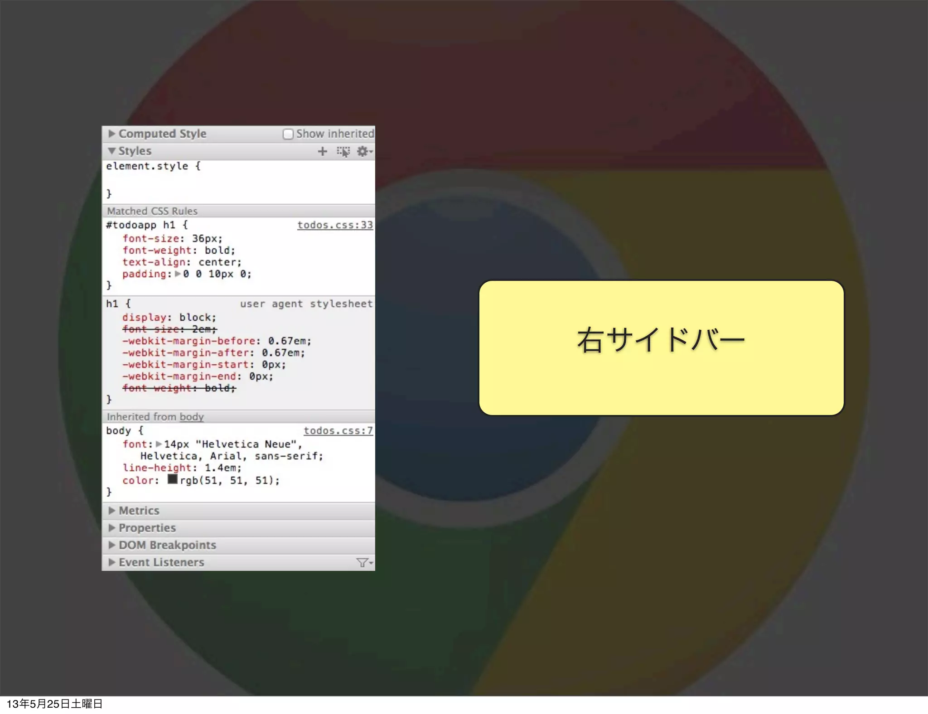Screen dimensions: 928x714
Task: Click the 'text-align: center' declaration
Action: [x=182, y=262]
